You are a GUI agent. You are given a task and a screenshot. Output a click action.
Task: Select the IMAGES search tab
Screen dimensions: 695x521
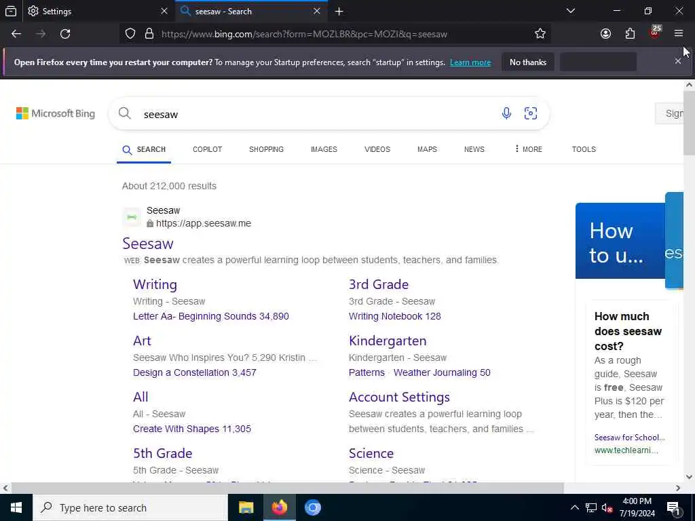(324, 149)
